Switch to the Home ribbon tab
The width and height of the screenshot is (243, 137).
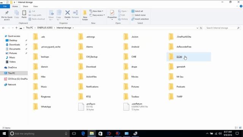pos(15,6)
